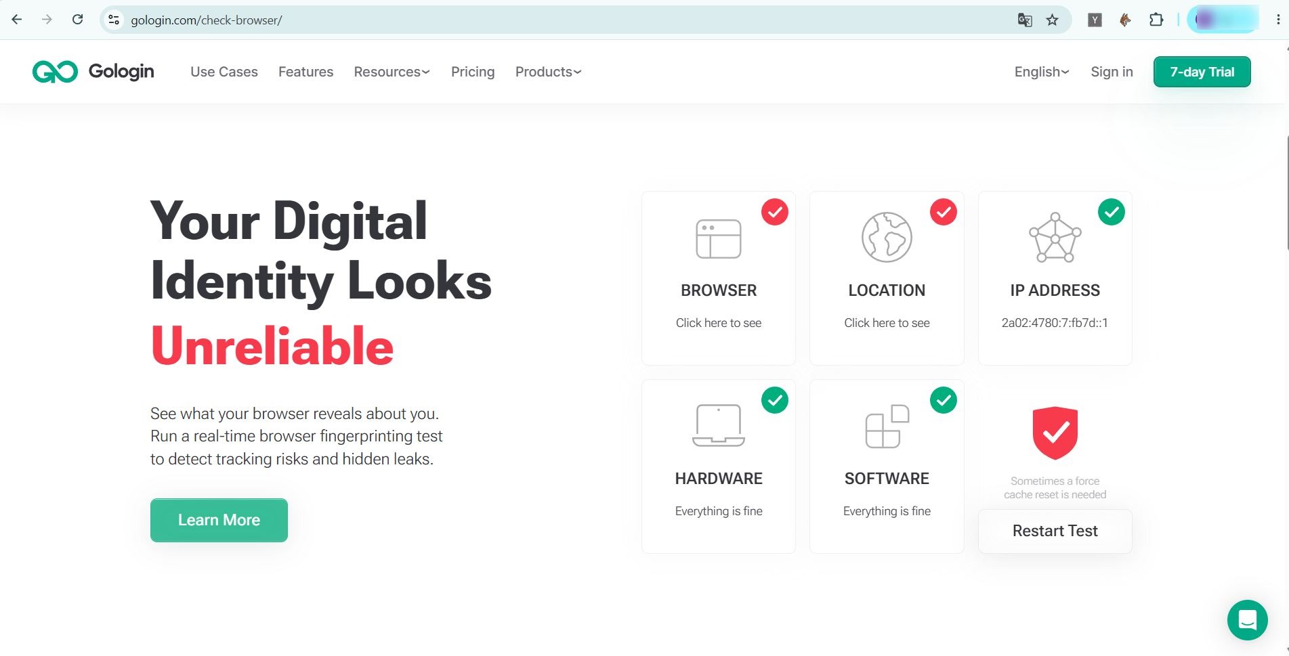Screen dimensions: 1289x656
Task: Click 'Click here to see' under Browser
Action: point(719,323)
